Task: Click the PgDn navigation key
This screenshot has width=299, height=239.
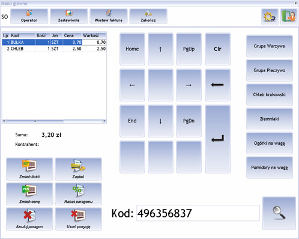Action: (189, 121)
